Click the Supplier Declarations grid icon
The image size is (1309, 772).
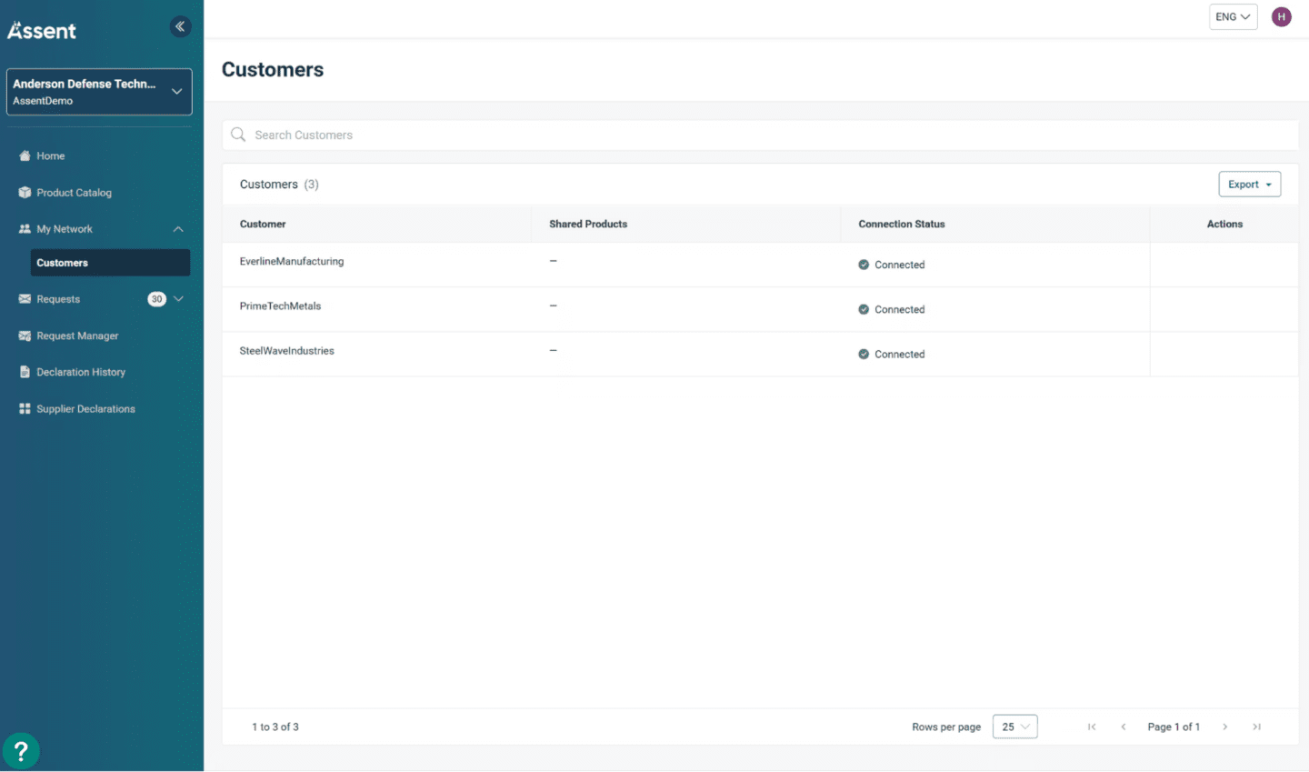tap(25, 408)
